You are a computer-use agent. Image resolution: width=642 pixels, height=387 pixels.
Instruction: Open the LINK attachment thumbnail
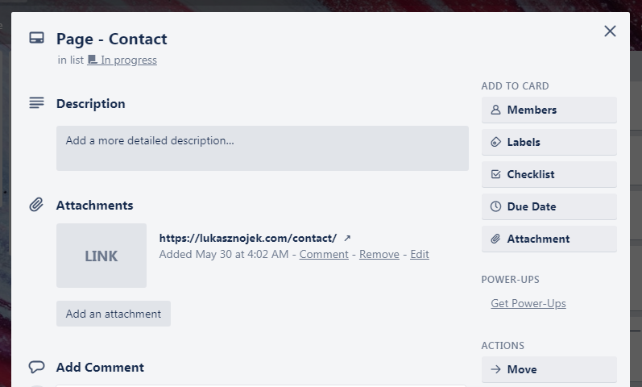[x=101, y=256]
